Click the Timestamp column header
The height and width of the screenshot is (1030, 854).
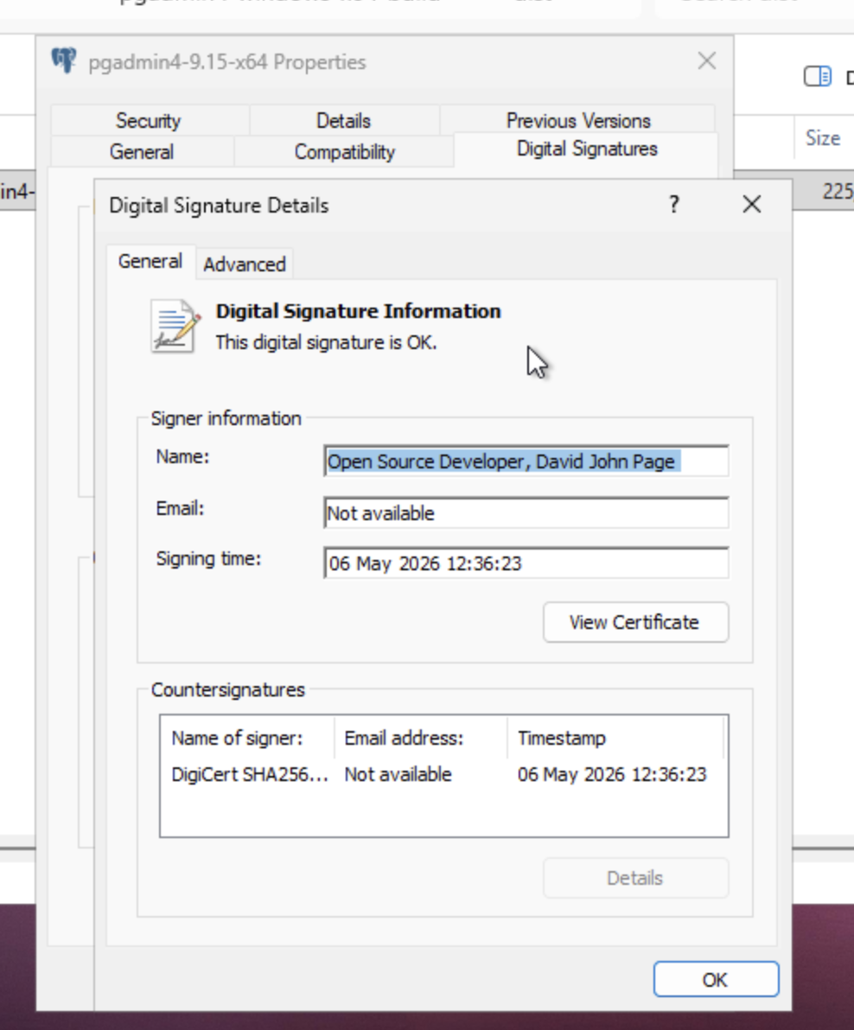(615, 738)
